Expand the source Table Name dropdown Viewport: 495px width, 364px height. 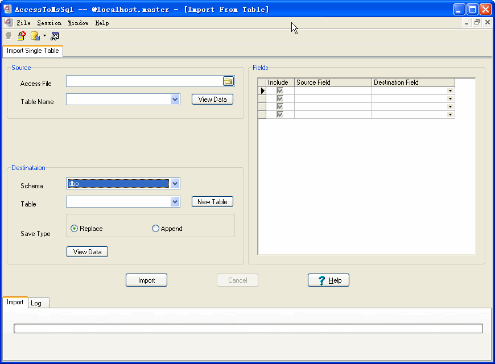tap(175, 100)
